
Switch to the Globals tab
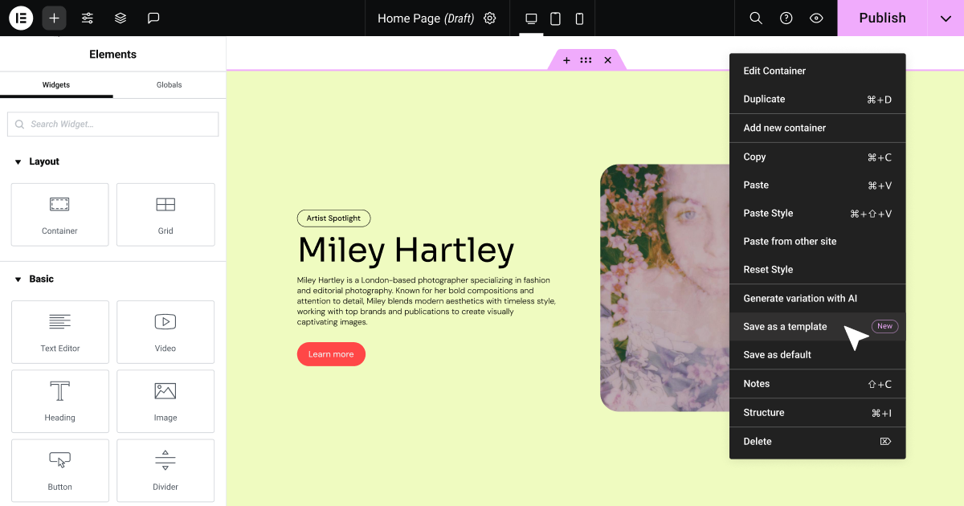[169, 84]
